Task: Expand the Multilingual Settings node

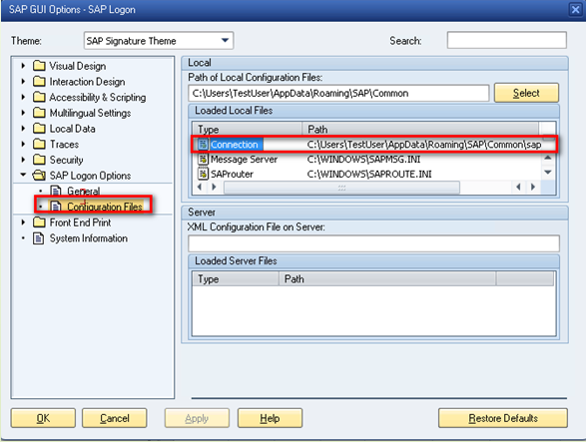Action: (23, 113)
